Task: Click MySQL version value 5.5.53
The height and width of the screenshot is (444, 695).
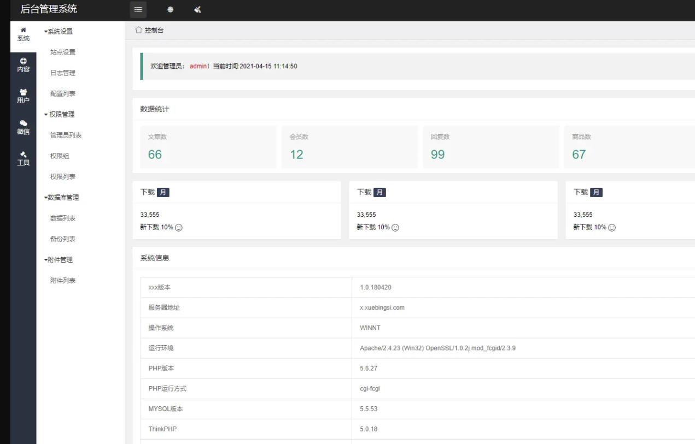Action: click(x=369, y=409)
